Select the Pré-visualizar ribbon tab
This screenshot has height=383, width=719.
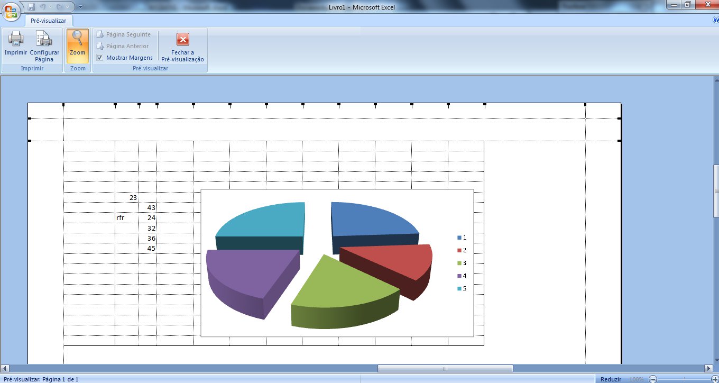pos(48,20)
